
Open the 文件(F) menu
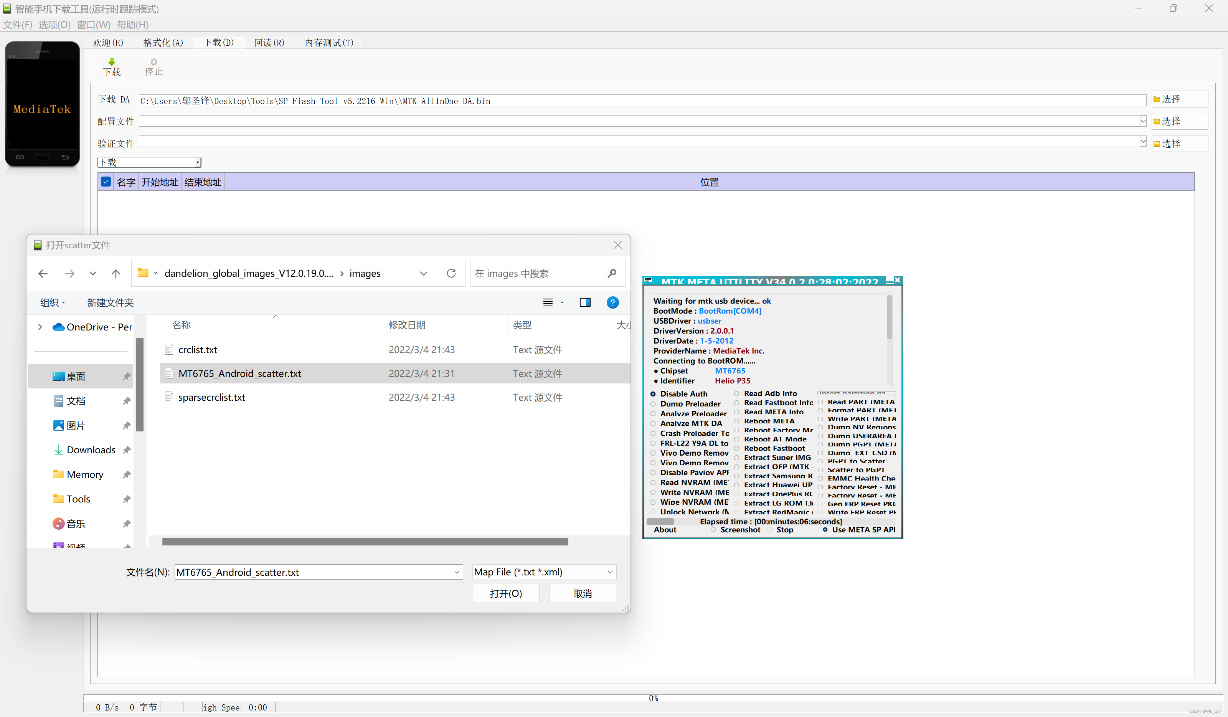18,25
